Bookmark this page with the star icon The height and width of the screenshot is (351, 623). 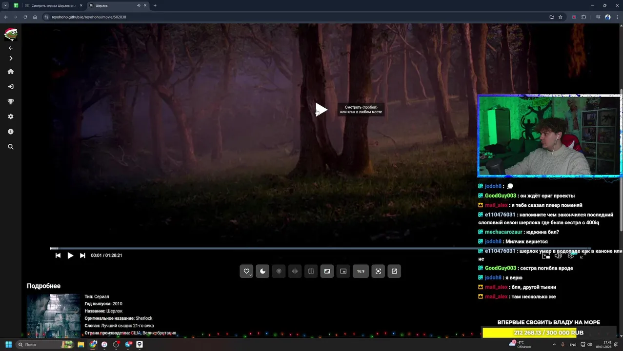561,17
